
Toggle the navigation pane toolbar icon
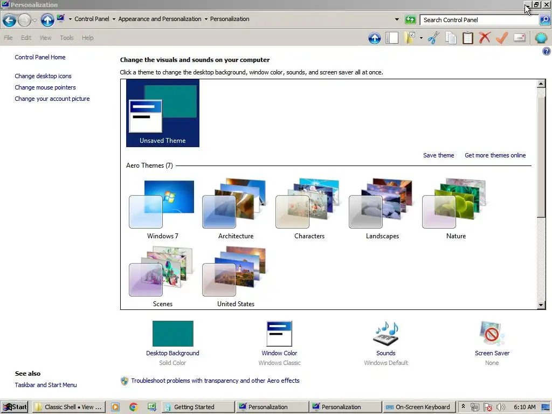coord(391,38)
